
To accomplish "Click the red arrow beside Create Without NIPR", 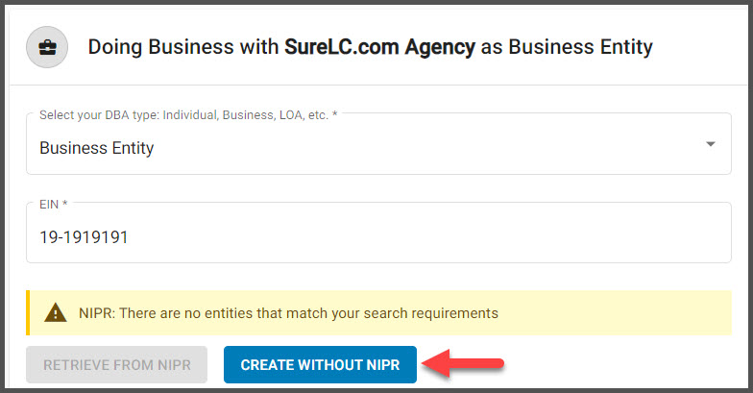I will click(463, 363).
